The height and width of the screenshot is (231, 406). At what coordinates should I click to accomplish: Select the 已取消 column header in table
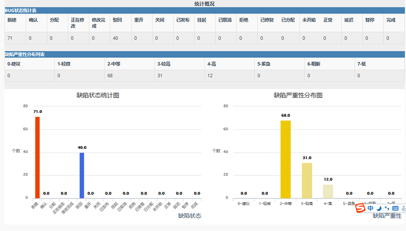225,20
